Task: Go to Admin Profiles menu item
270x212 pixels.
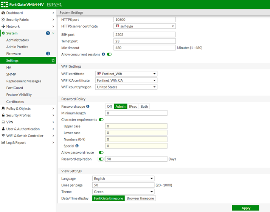Action: pyautogui.click(x=17, y=47)
